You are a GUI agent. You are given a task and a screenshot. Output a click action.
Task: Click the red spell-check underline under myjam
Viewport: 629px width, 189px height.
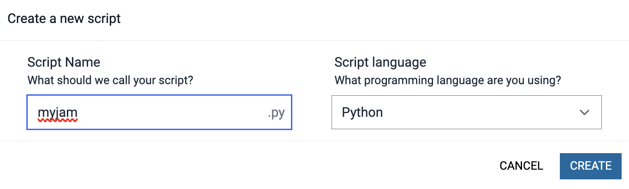pyautogui.click(x=57, y=120)
